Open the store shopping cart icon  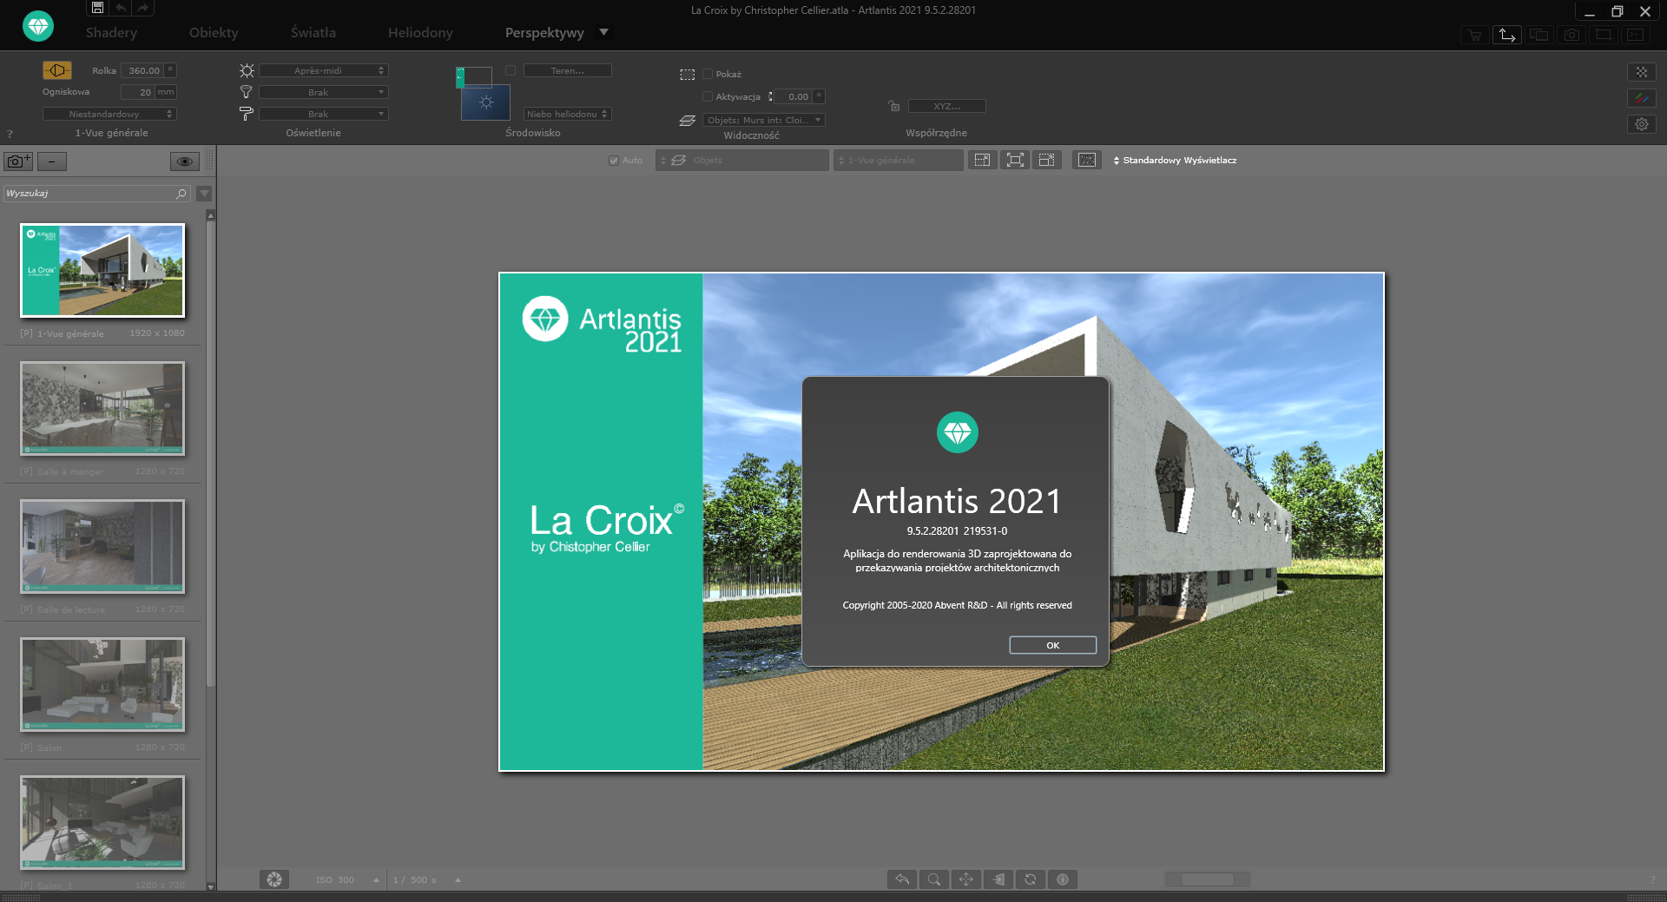click(x=1474, y=35)
